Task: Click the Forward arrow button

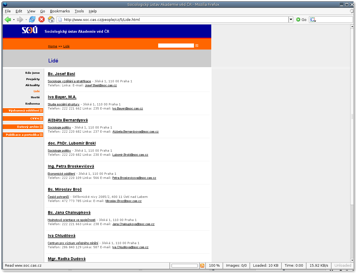Action: pos(20,20)
